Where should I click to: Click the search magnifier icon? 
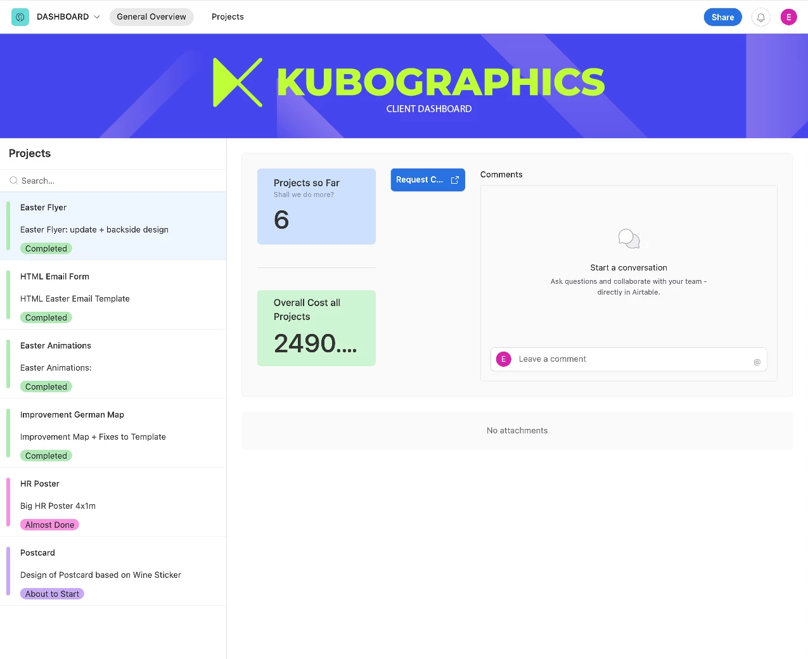13,181
